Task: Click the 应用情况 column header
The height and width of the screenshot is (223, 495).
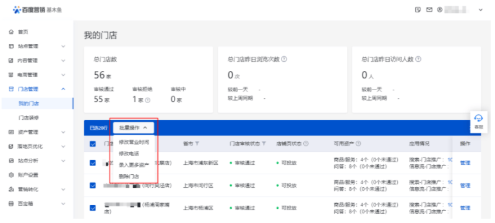Action: coord(420,143)
